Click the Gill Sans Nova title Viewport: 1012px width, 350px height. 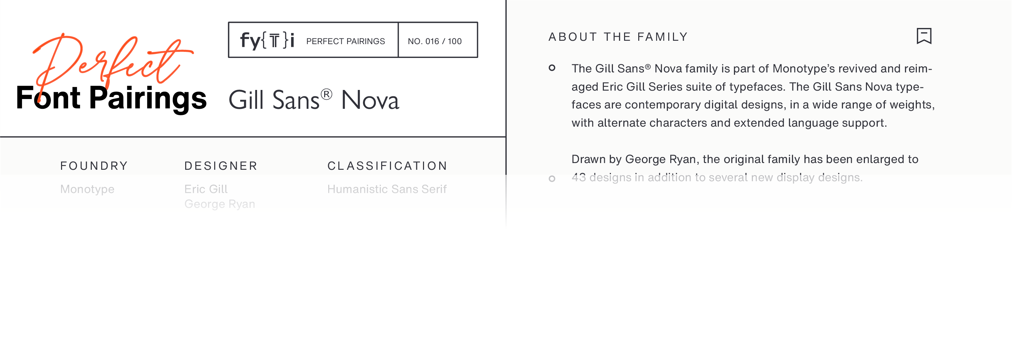pyautogui.click(x=313, y=100)
